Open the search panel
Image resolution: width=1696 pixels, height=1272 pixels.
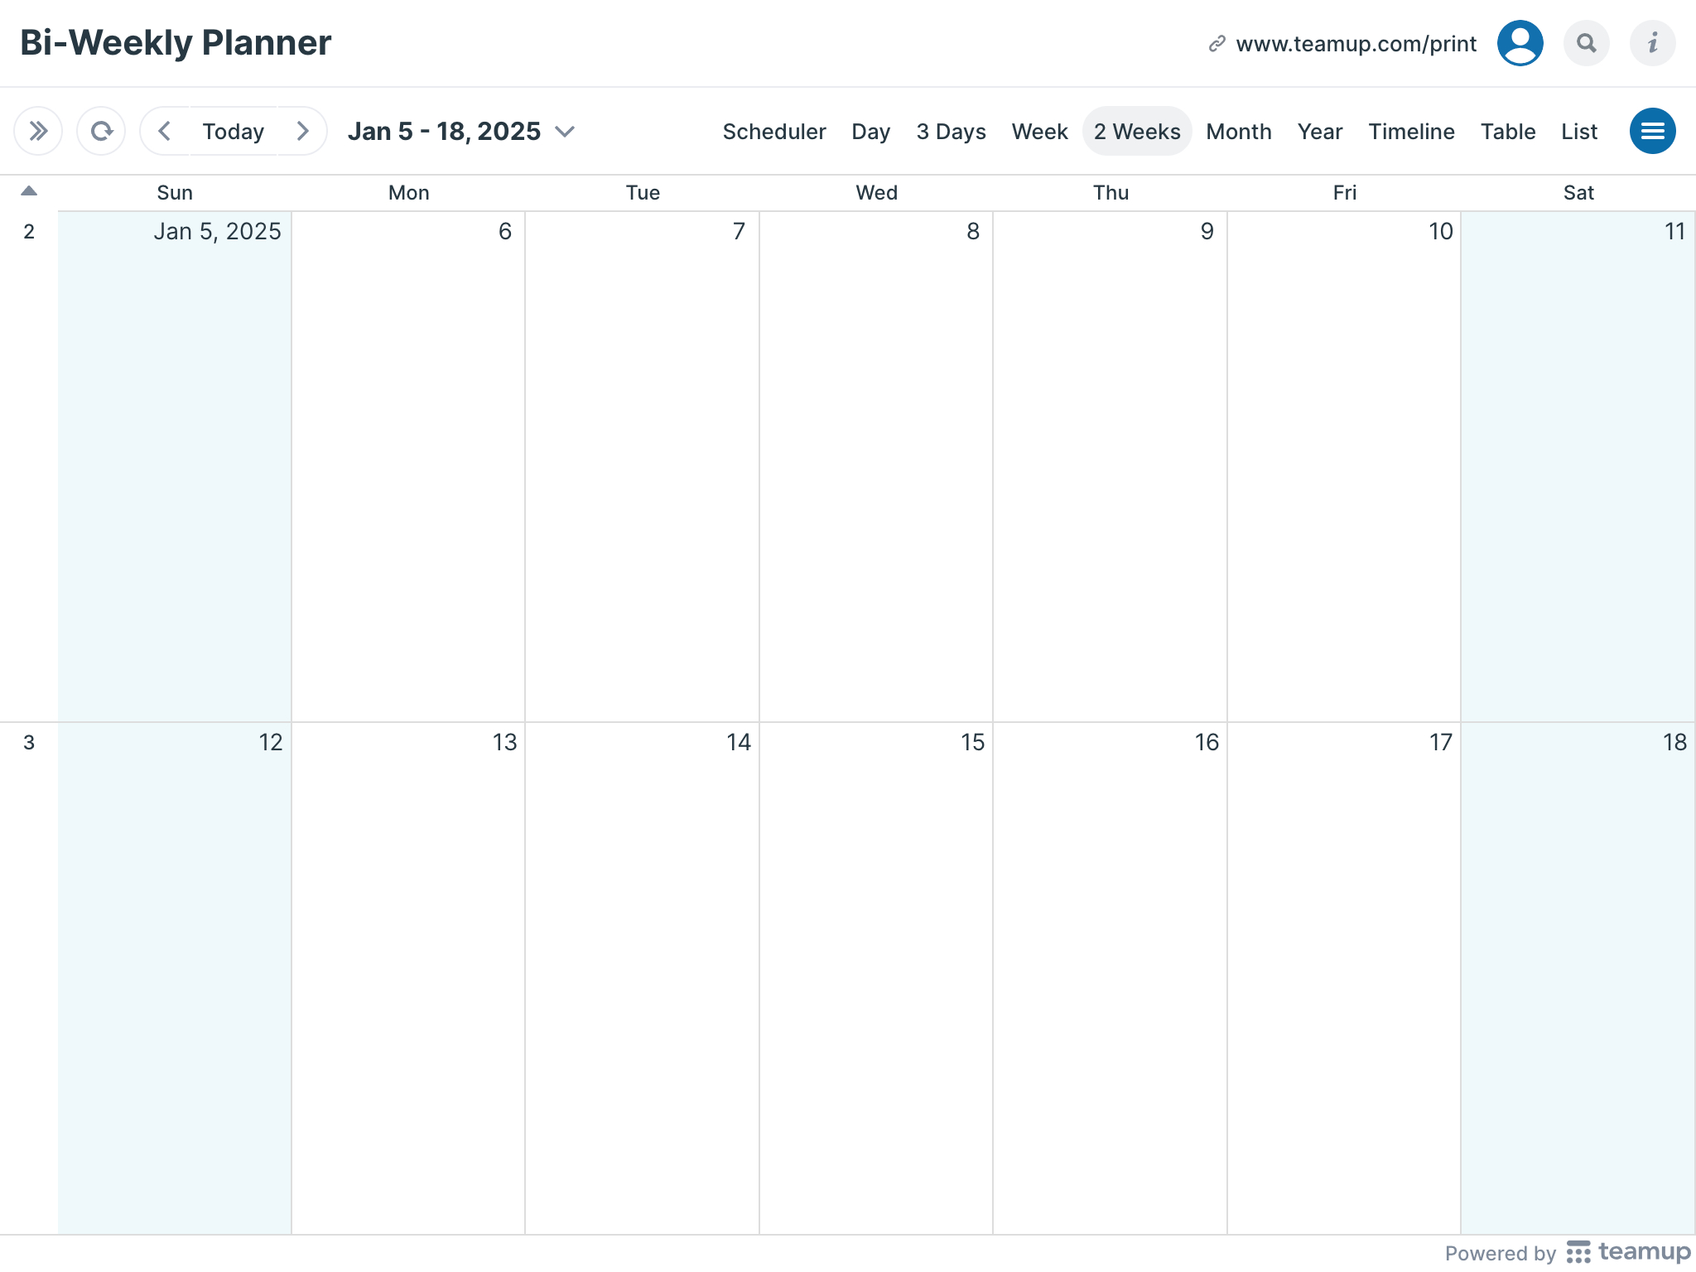coord(1587,42)
